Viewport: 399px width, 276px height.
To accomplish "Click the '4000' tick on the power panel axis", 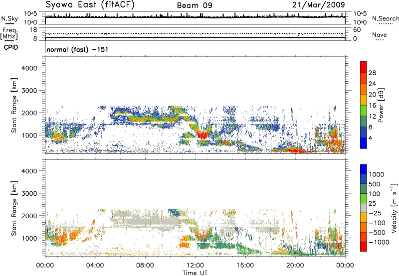I will (29, 68).
